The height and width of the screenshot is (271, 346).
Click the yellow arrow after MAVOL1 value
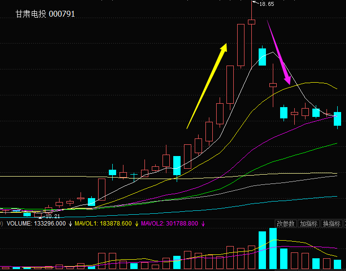click(x=136, y=224)
